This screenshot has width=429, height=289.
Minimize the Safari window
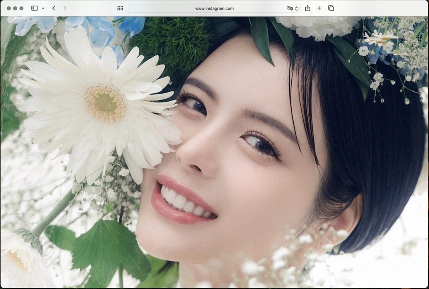pos(15,8)
